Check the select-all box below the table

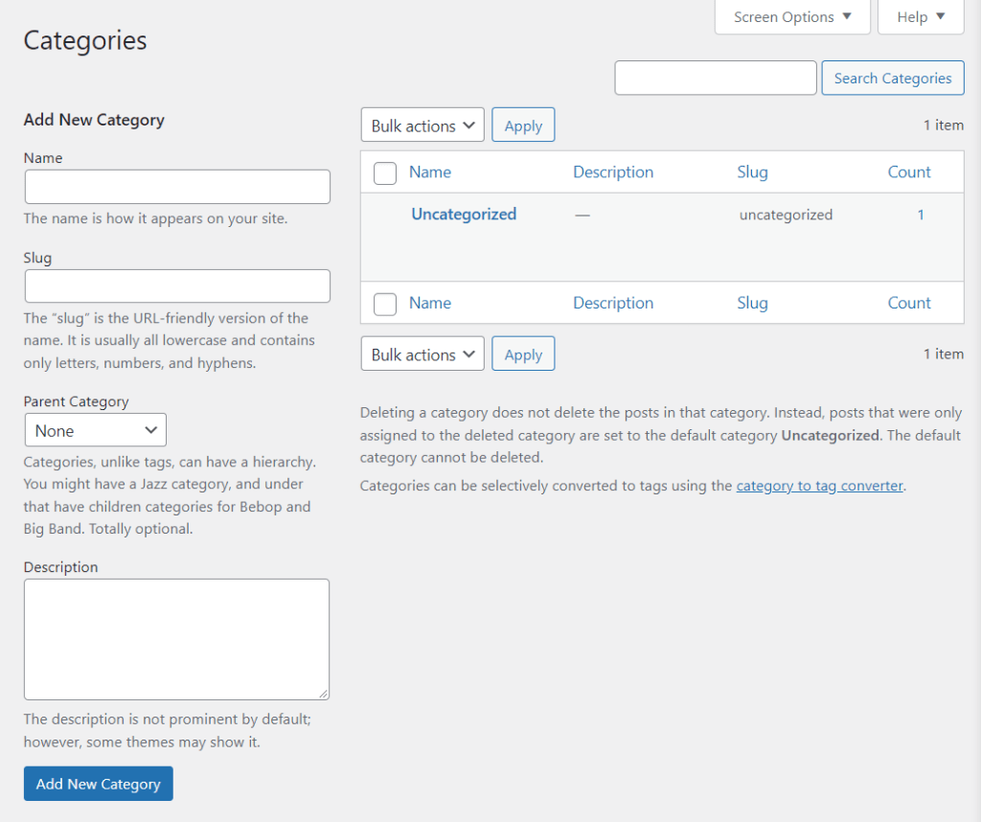[384, 304]
